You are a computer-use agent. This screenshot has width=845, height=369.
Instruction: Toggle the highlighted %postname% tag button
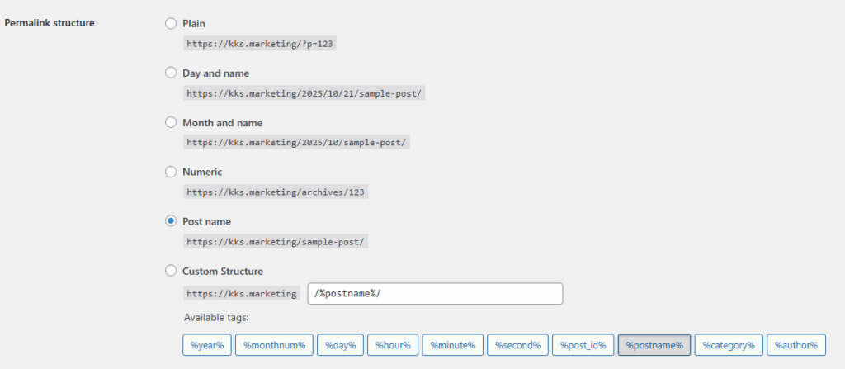654,345
